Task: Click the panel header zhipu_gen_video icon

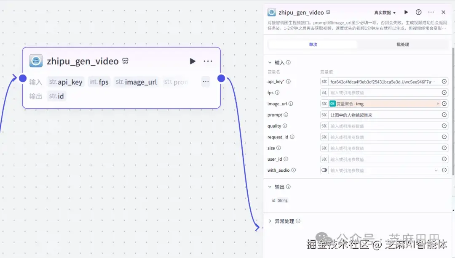Action: (x=272, y=12)
